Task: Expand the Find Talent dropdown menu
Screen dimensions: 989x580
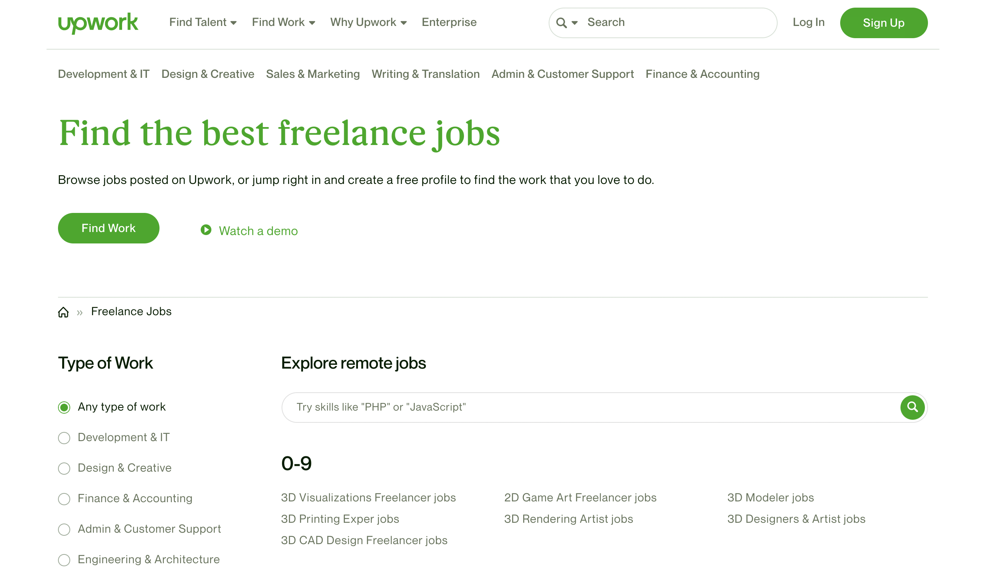Action: pyautogui.click(x=203, y=23)
